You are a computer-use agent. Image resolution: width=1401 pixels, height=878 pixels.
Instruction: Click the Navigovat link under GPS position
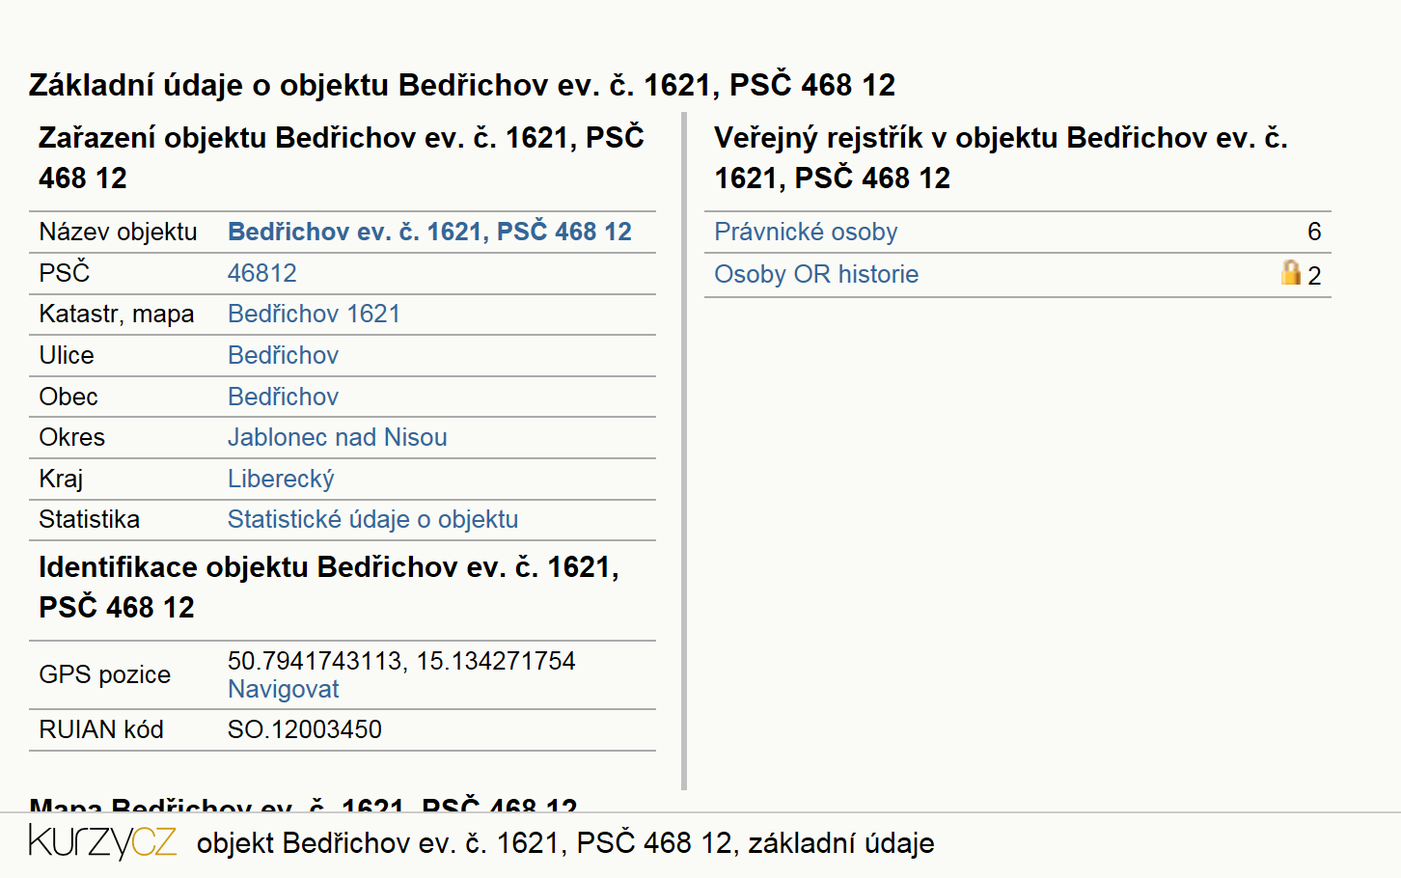(x=283, y=690)
